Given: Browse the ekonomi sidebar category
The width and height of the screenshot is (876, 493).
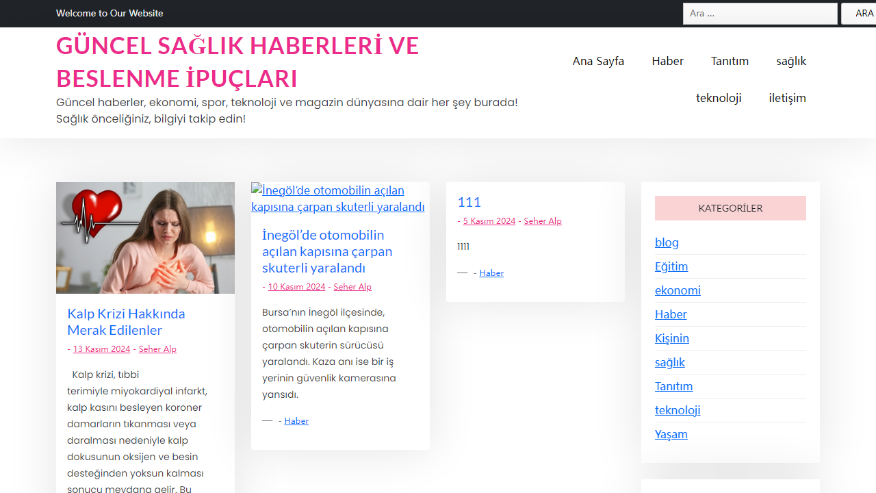Looking at the screenshot, I should click(678, 290).
